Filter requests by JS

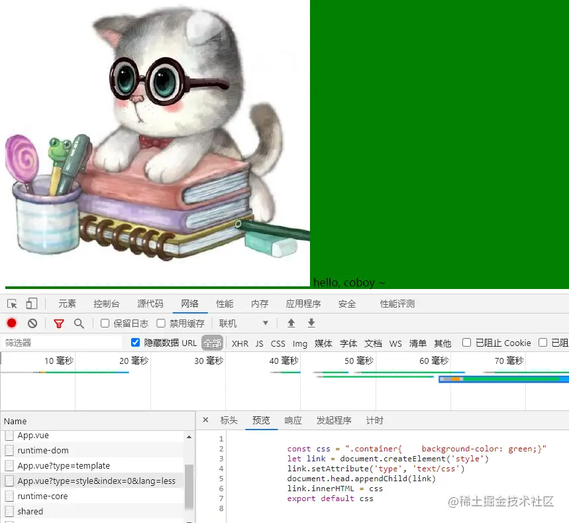[259, 343]
